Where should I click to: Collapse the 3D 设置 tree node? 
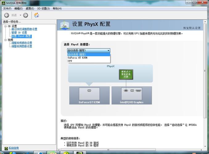tap(5, 26)
